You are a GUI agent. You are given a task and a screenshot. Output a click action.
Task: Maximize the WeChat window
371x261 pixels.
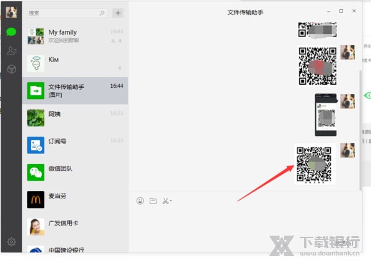(341, 11)
